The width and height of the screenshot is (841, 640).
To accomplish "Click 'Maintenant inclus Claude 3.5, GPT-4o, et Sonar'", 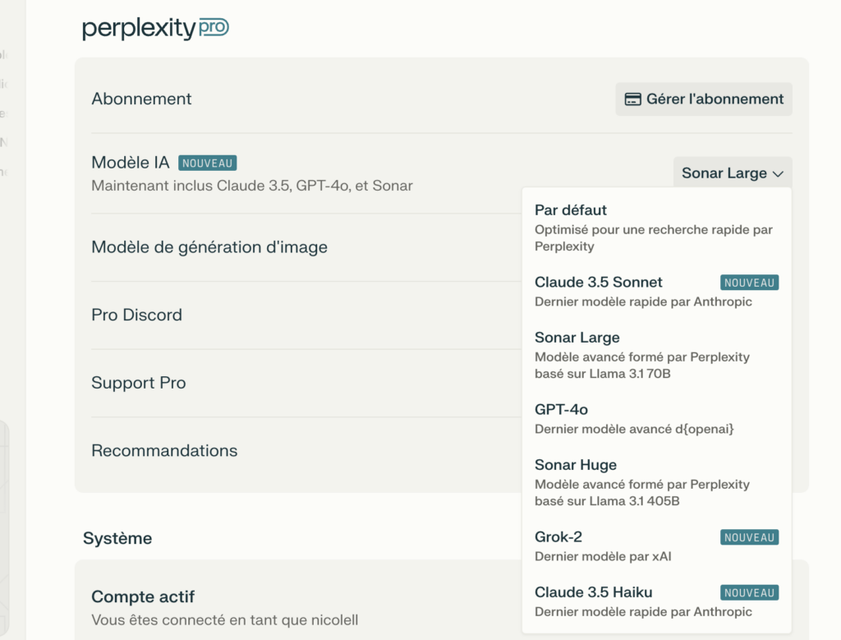I will tap(252, 186).
